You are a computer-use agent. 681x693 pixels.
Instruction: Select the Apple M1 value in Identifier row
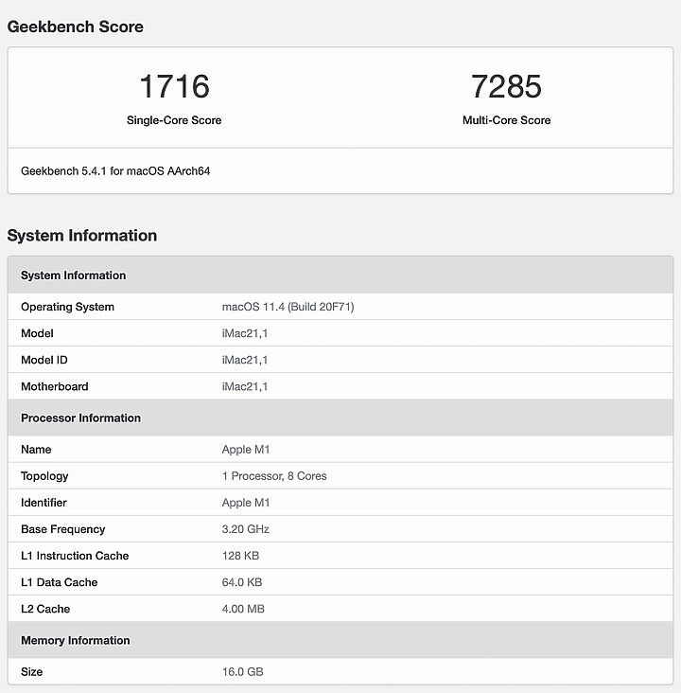[x=246, y=503]
